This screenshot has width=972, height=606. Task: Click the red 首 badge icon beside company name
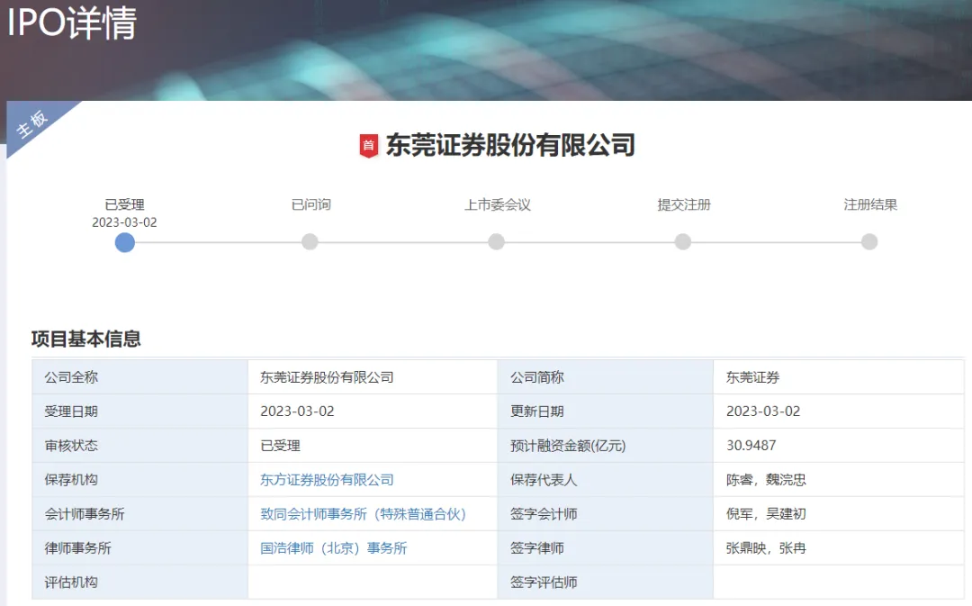pyautogui.click(x=369, y=147)
